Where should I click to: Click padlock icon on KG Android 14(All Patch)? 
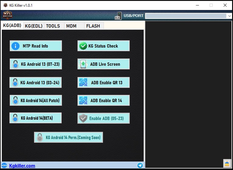15,101
